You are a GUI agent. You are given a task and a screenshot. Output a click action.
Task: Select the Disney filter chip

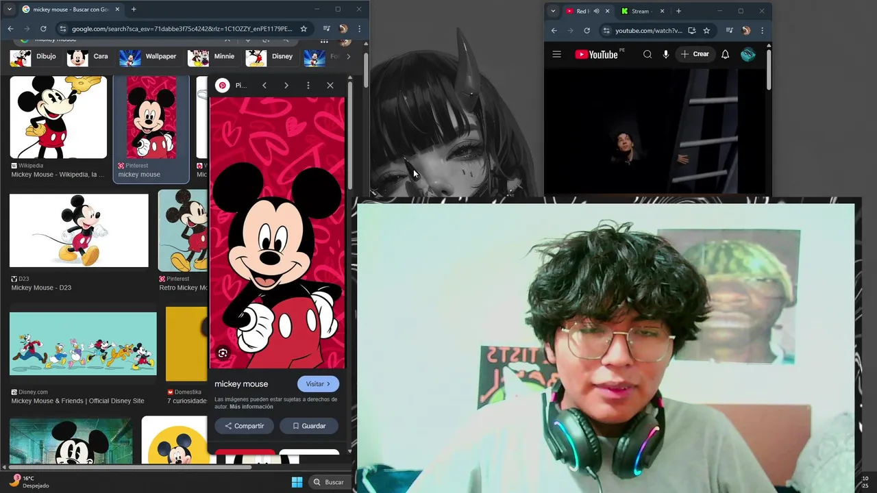[269, 56]
